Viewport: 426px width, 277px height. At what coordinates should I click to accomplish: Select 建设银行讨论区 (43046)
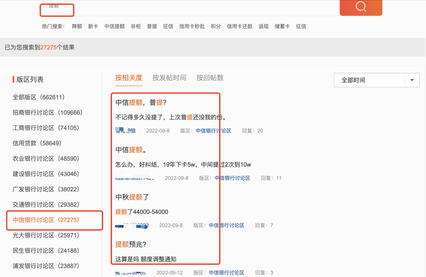pos(46,174)
